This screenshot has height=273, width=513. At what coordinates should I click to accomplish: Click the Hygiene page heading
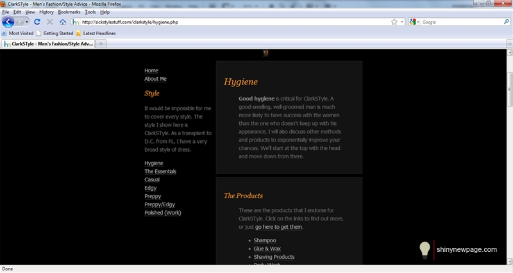click(x=241, y=82)
